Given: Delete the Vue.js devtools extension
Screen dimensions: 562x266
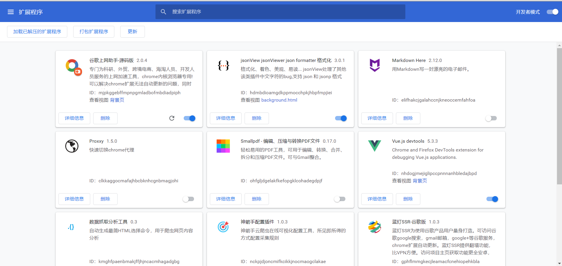Looking at the screenshot, I should pos(408,199).
